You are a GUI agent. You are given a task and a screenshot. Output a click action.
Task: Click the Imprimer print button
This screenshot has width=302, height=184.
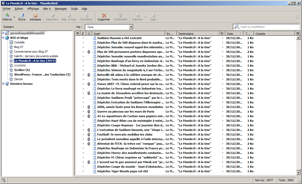(138, 17)
